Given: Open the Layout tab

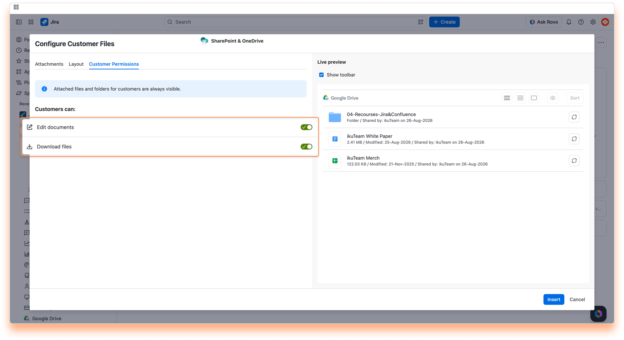Looking at the screenshot, I should pyautogui.click(x=76, y=64).
